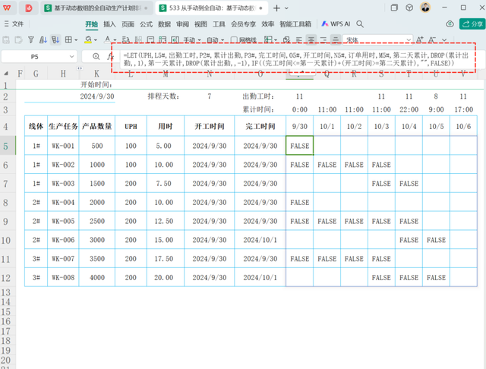The width and height of the screenshot is (486, 369).
Task: Click the cloud sync icon
Action: click(x=450, y=24)
